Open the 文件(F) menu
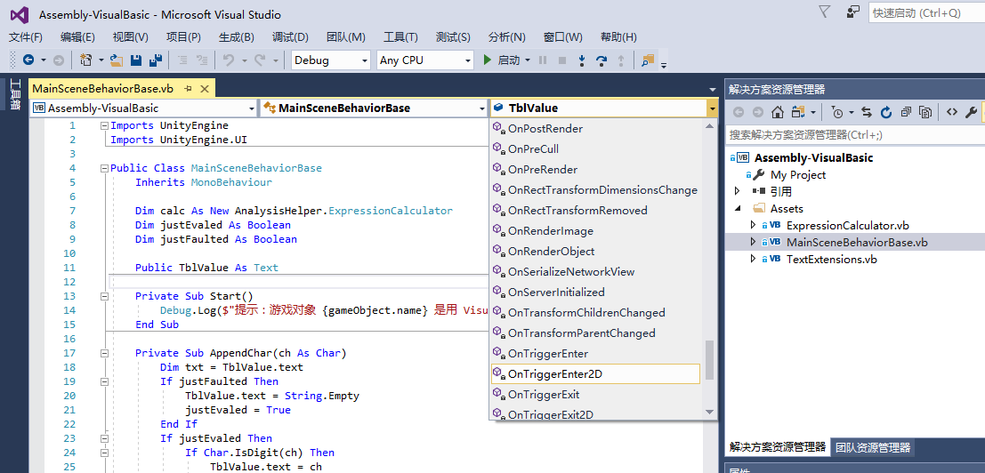The height and width of the screenshot is (473, 985). point(26,37)
